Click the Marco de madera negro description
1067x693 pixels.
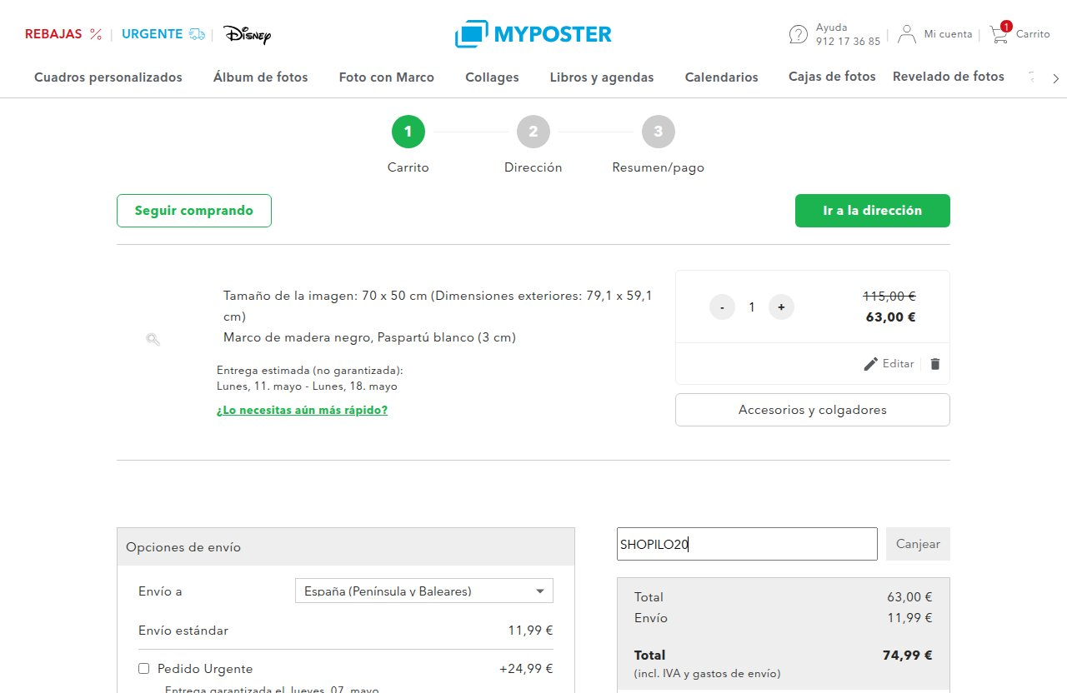(369, 337)
